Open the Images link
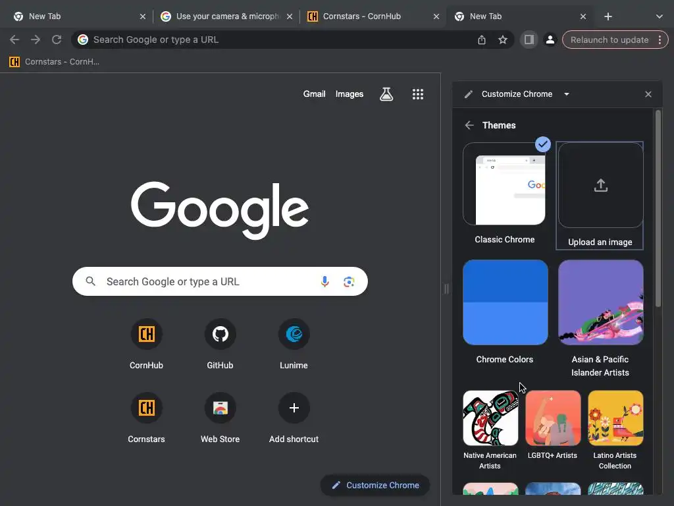Viewport: 674px width, 506px height. click(x=349, y=94)
